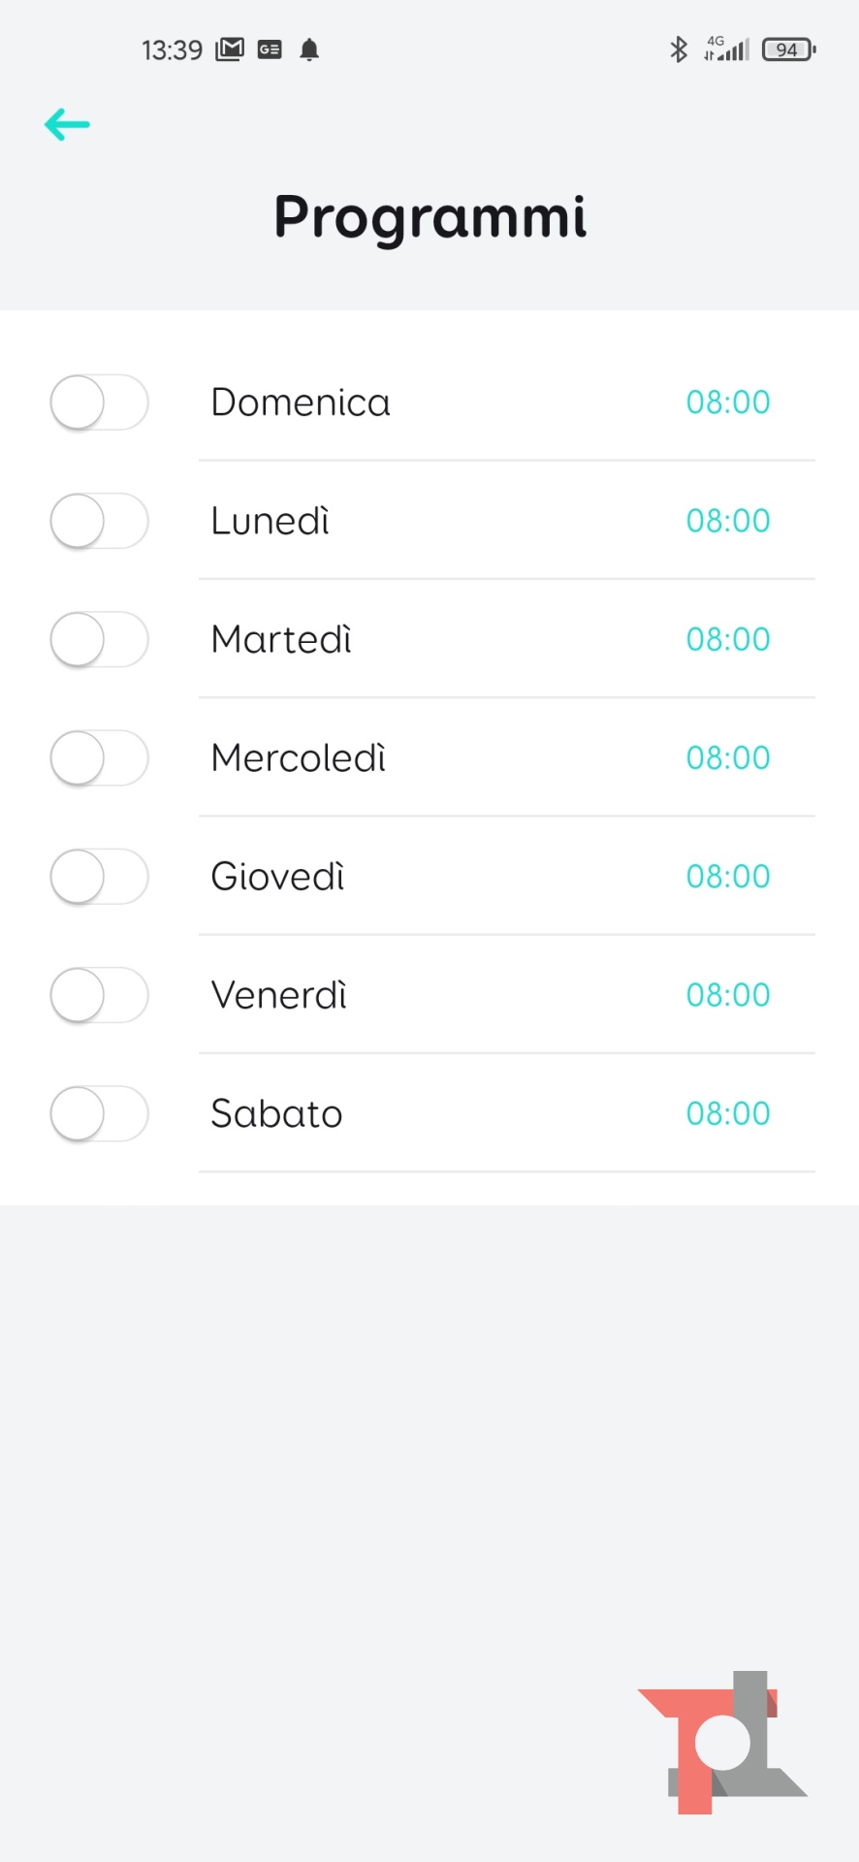Edit the Sabato 08:00 start time
The height and width of the screenshot is (1862, 859).
coord(727,1113)
